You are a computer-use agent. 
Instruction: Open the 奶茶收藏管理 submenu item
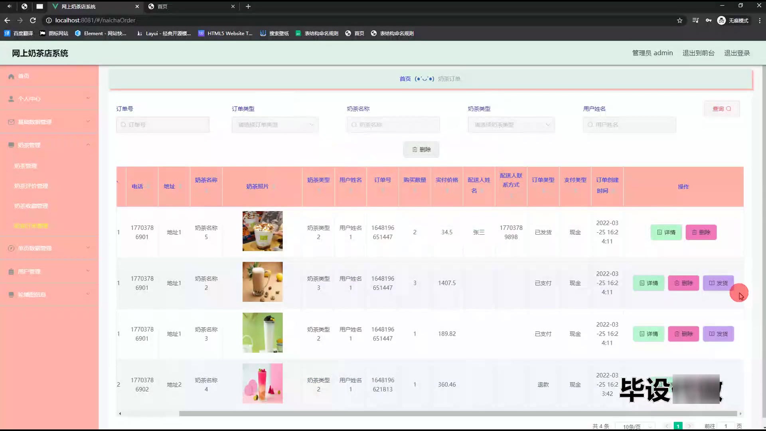pos(31,206)
